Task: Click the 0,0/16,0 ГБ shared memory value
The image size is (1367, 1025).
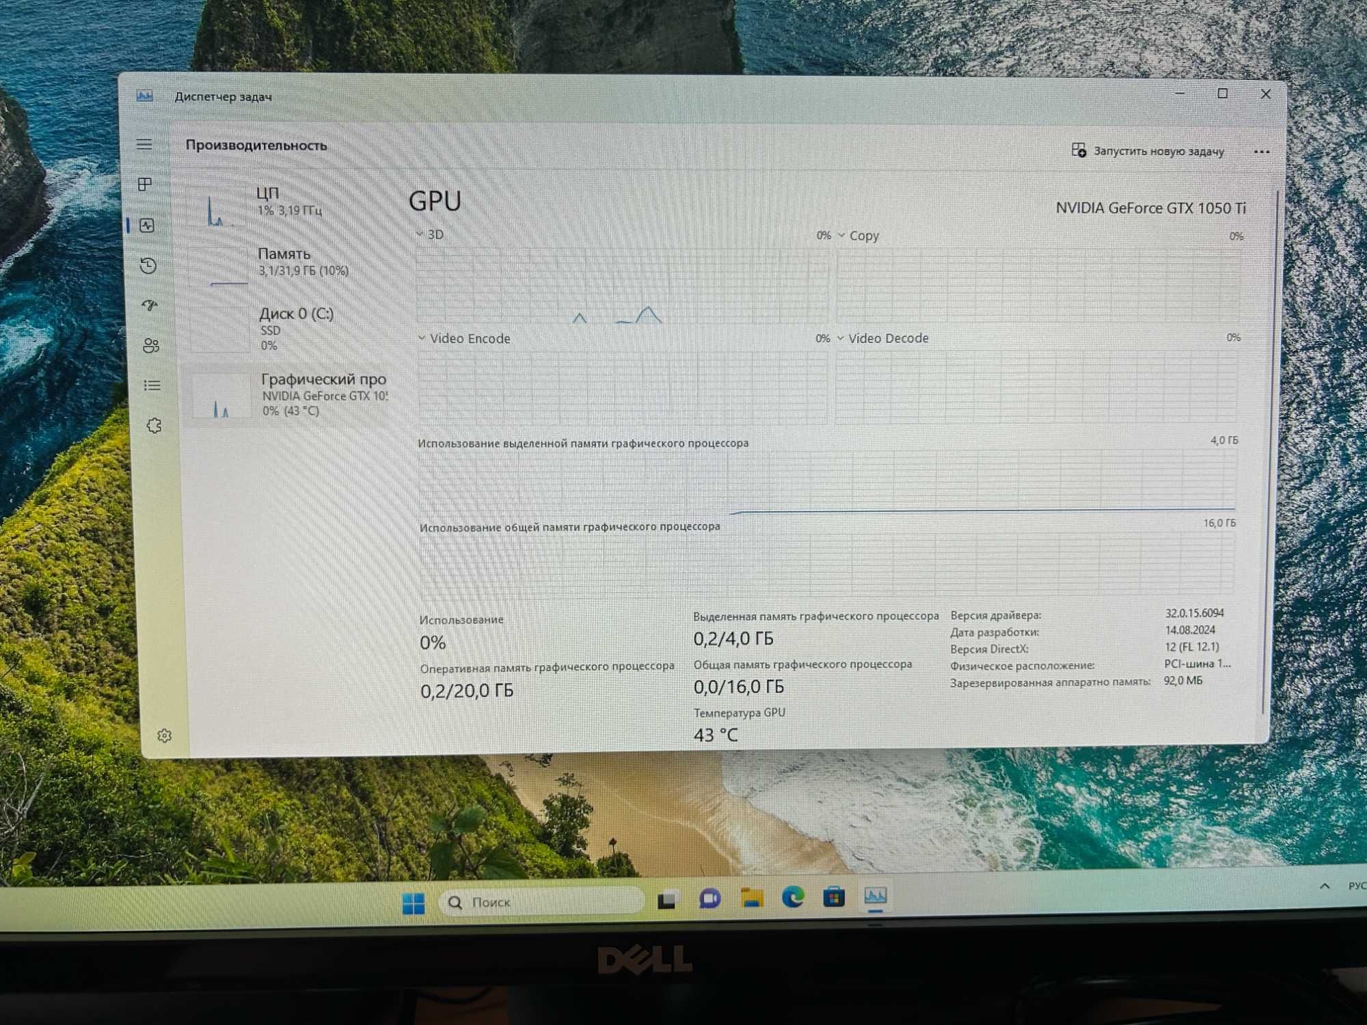Action: pyautogui.click(x=738, y=687)
